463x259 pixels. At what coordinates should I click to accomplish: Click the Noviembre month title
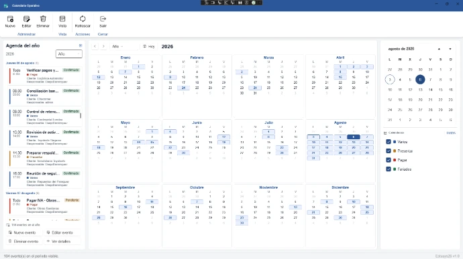click(268, 187)
